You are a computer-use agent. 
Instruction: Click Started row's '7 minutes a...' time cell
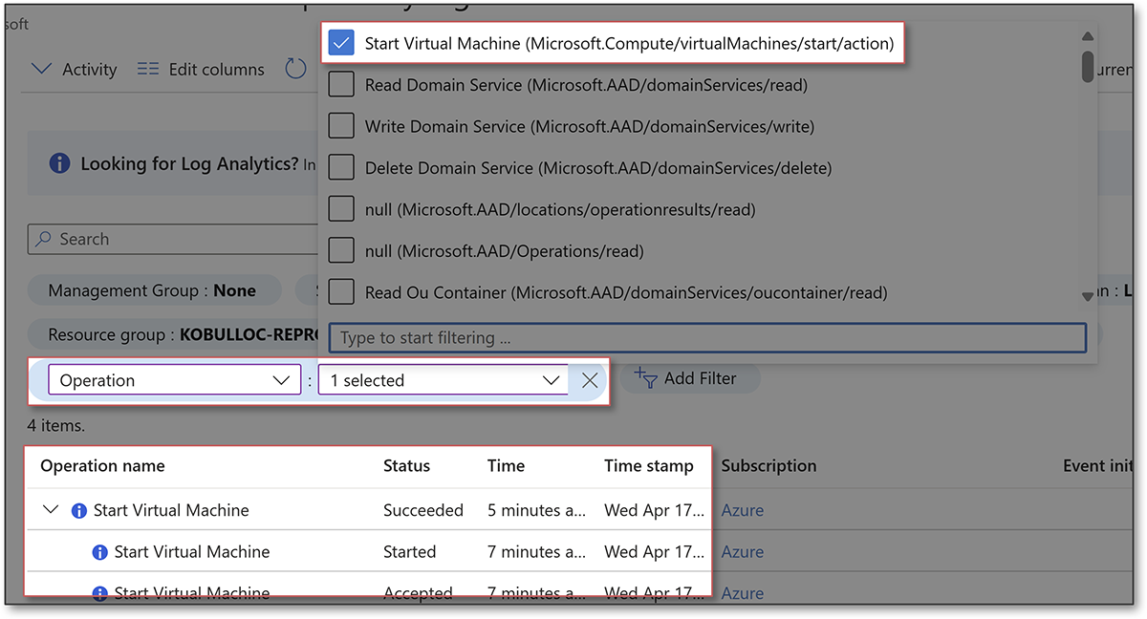coord(536,552)
